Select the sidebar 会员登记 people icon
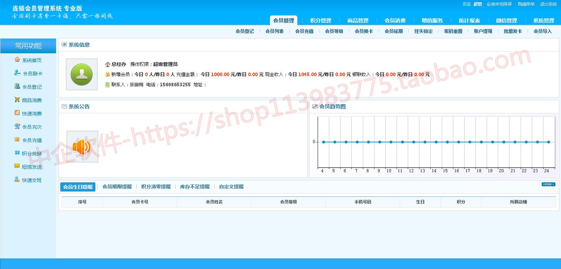The image size is (561, 269). pyautogui.click(x=17, y=86)
